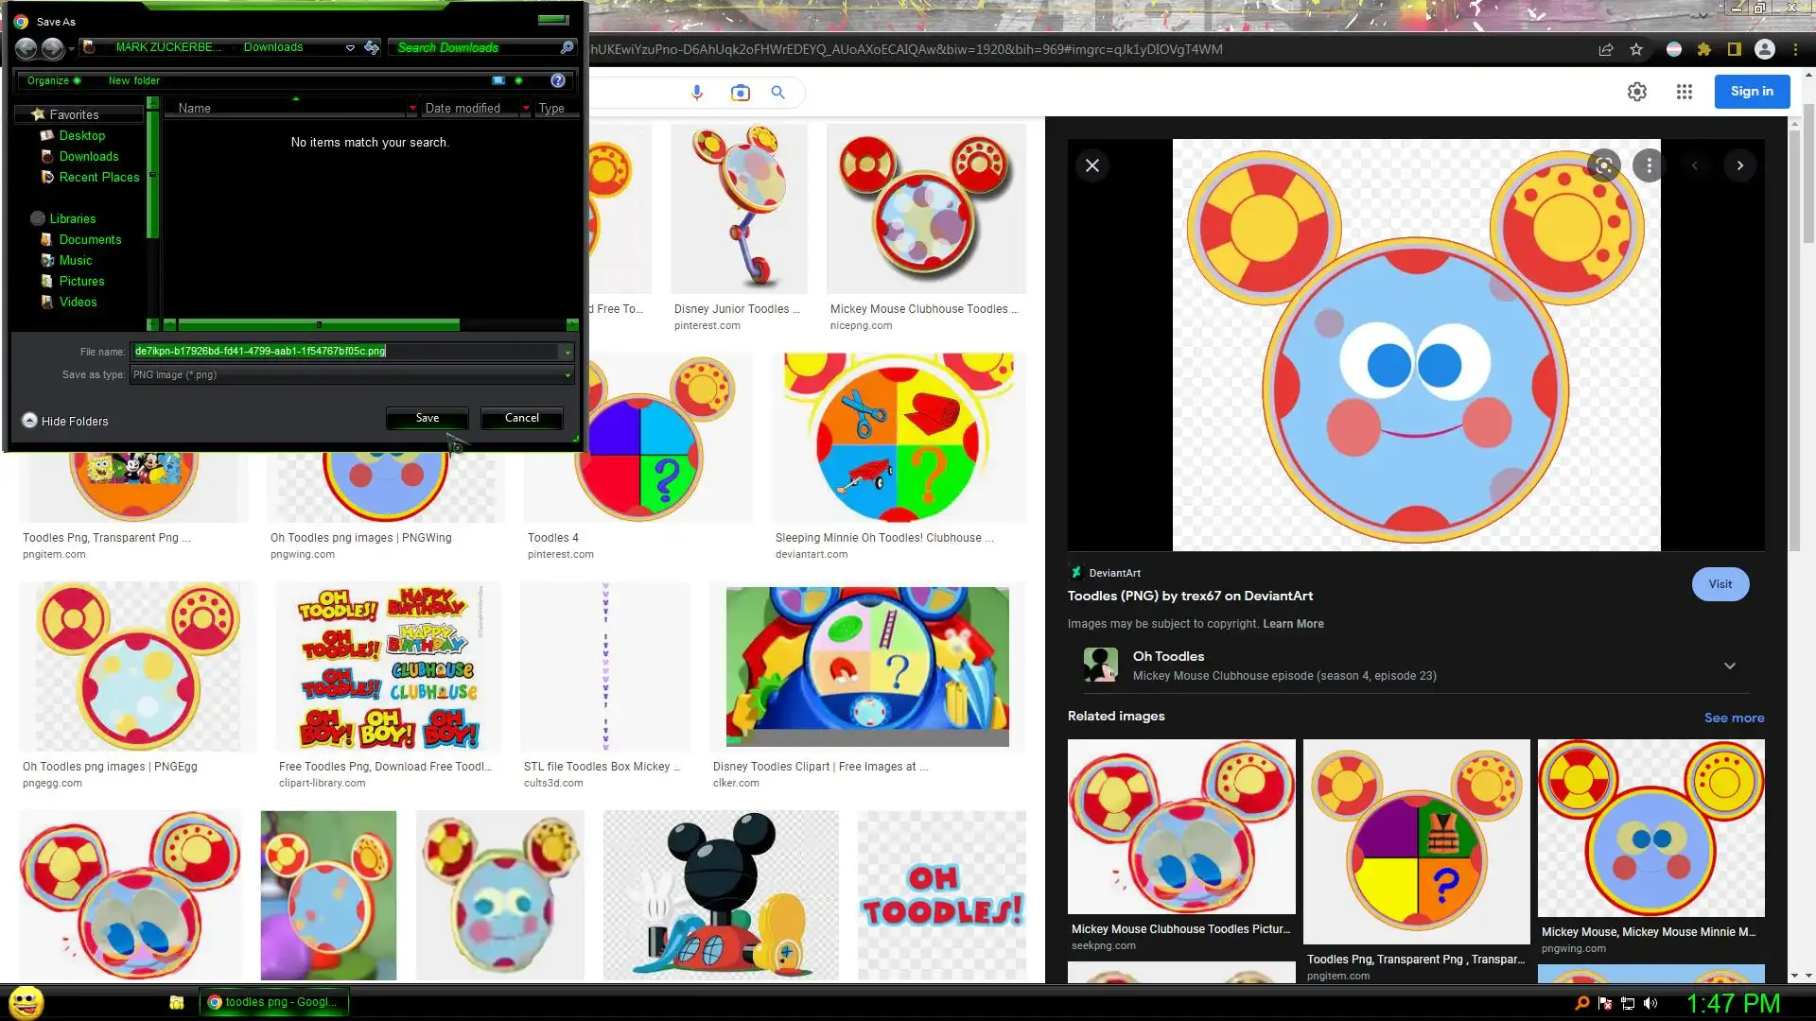Click the dialog back navigation arrow
The width and height of the screenshot is (1816, 1021).
point(26,47)
